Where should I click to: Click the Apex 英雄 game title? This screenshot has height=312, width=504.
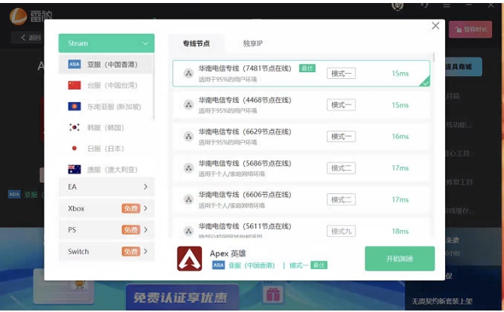(x=228, y=253)
